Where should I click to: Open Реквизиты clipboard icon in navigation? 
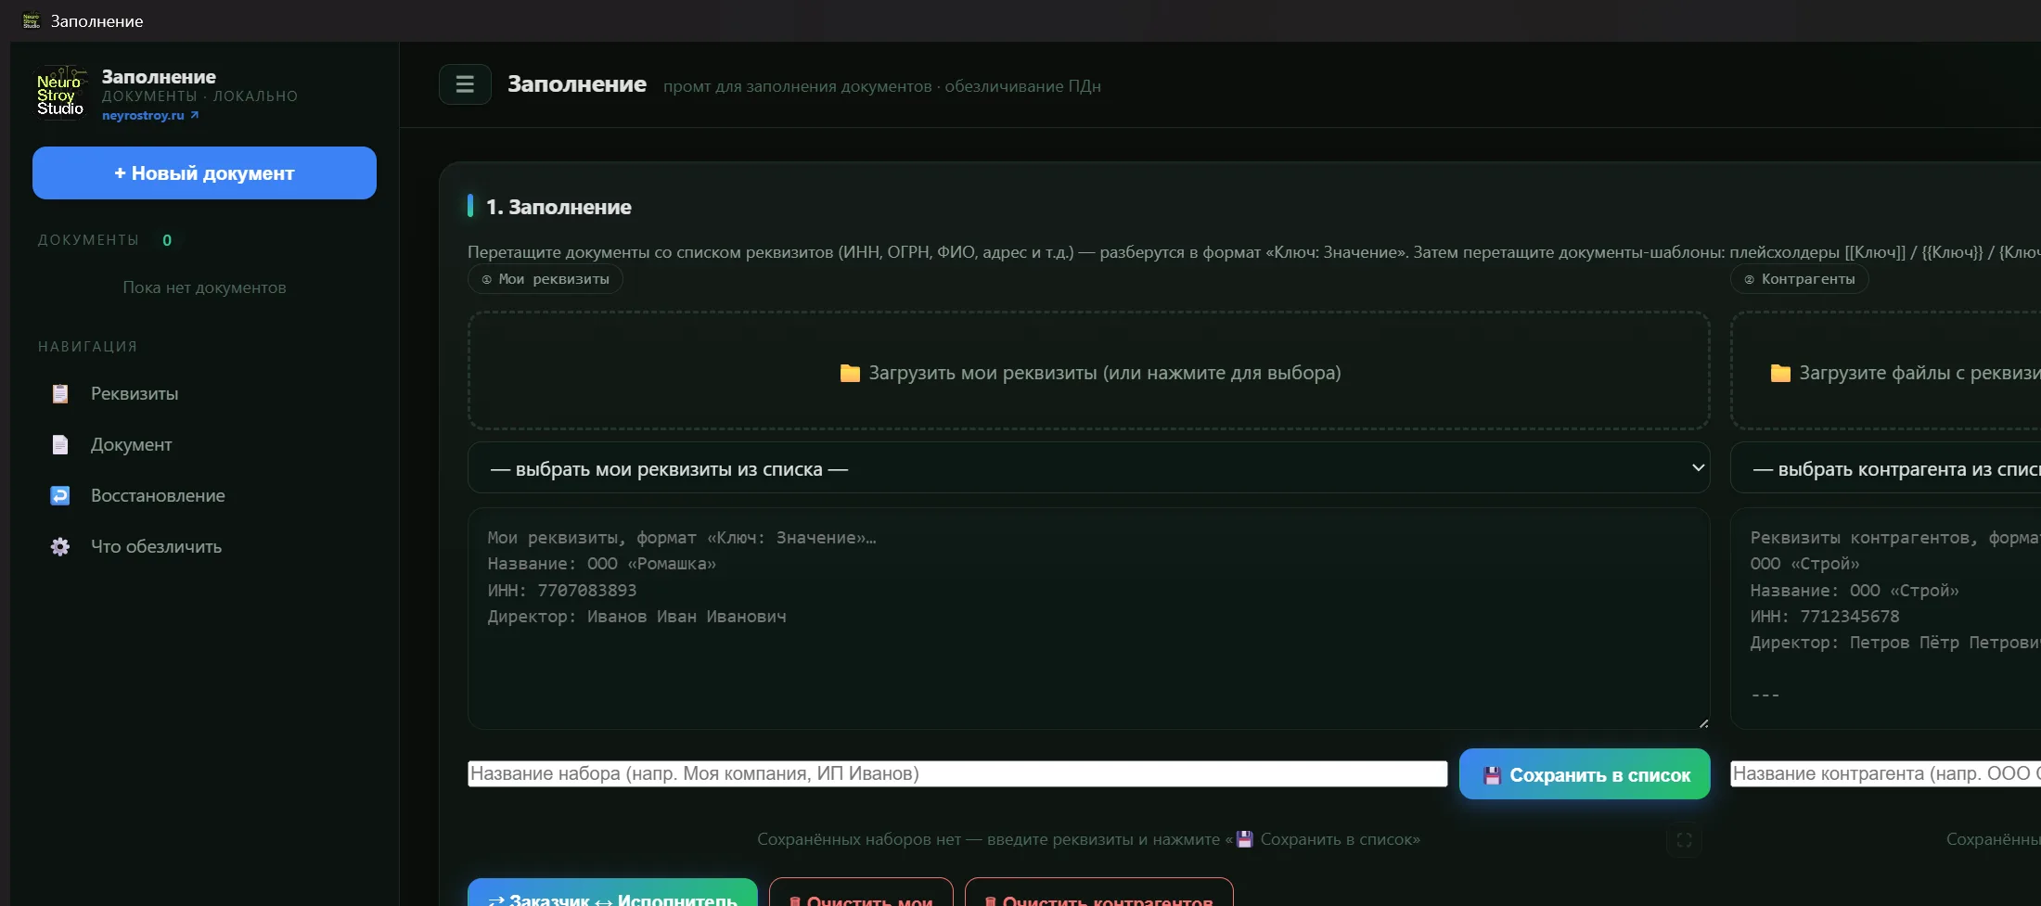click(x=60, y=394)
